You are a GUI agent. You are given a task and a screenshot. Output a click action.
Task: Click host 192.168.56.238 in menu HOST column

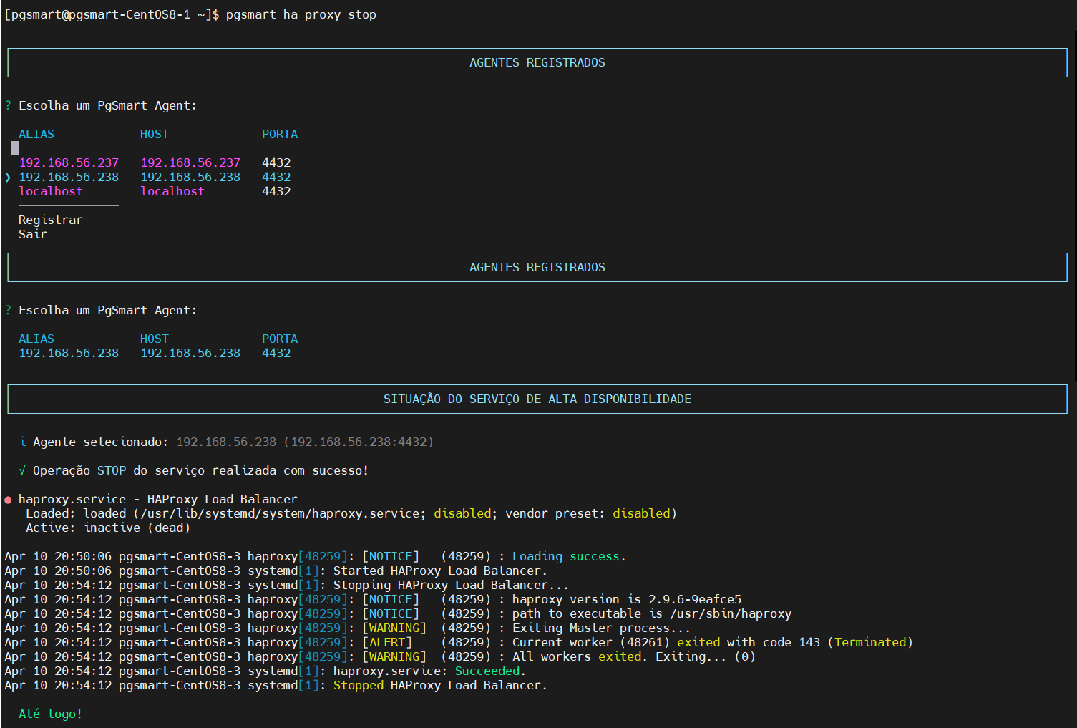point(190,177)
